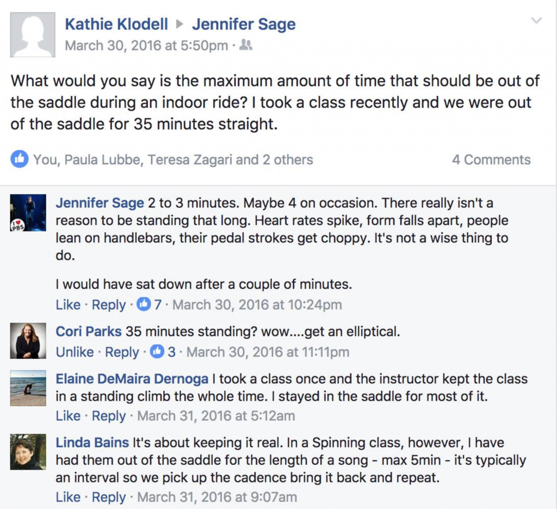Click Kathie Klodell's name
The image size is (557, 509).
click(116, 24)
